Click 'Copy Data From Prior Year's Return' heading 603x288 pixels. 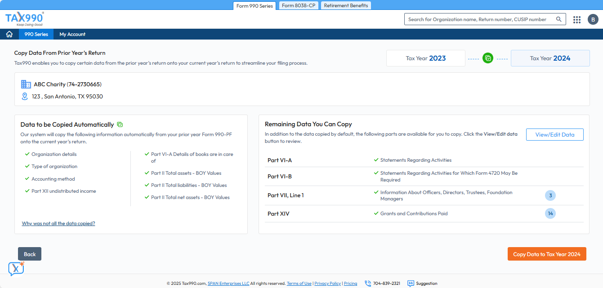pos(60,53)
